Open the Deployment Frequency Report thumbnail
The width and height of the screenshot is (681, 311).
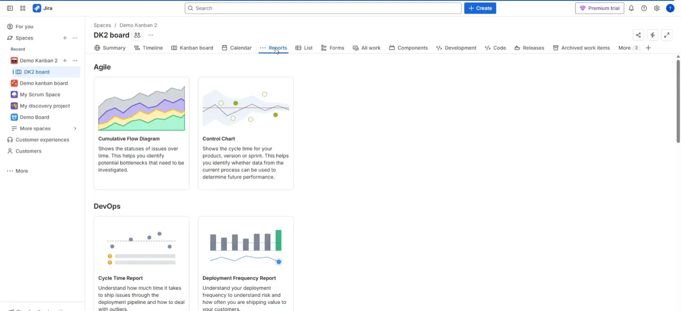pyautogui.click(x=245, y=247)
